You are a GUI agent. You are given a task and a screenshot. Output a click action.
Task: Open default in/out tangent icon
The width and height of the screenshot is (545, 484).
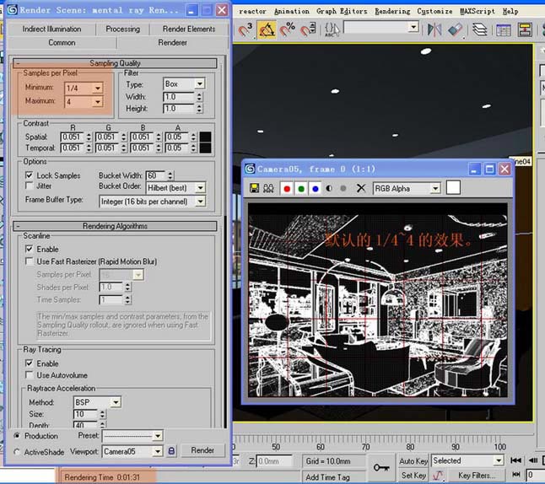[x=439, y=475]
